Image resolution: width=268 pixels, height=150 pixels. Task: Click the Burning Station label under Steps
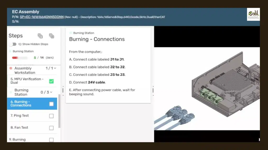click(23, 51)
